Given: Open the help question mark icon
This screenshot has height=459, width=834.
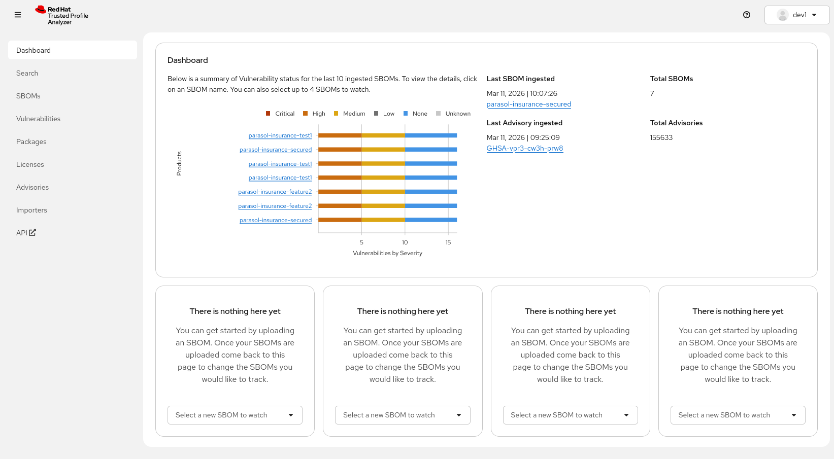Looking at the screenshot, I should point(746,15).
